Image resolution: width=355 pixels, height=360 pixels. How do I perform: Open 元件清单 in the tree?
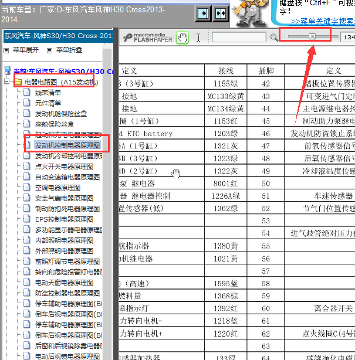pyautogui.click(x=48, y=103)
